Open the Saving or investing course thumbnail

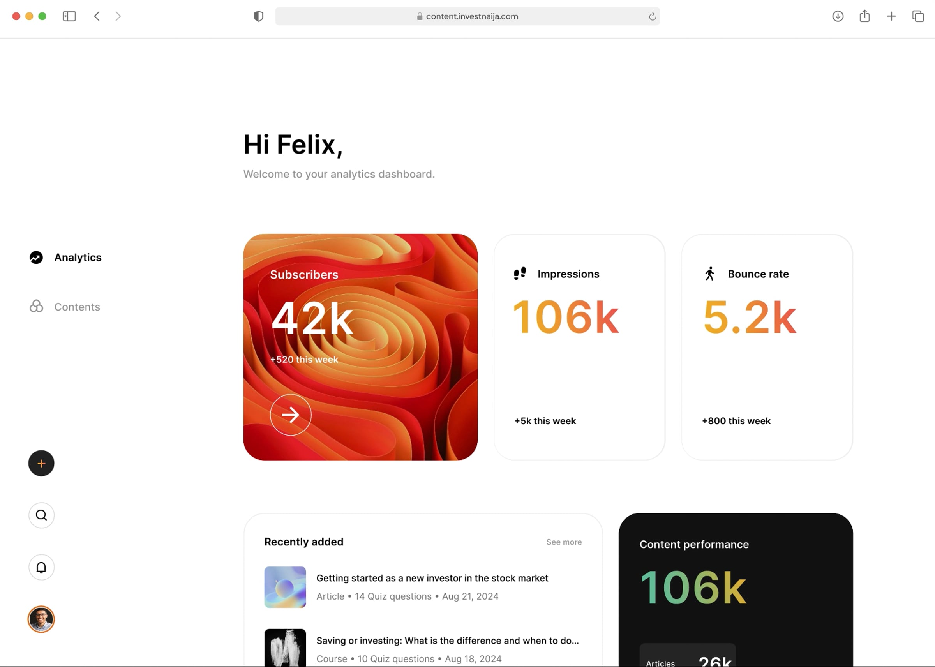coord(285,648)
